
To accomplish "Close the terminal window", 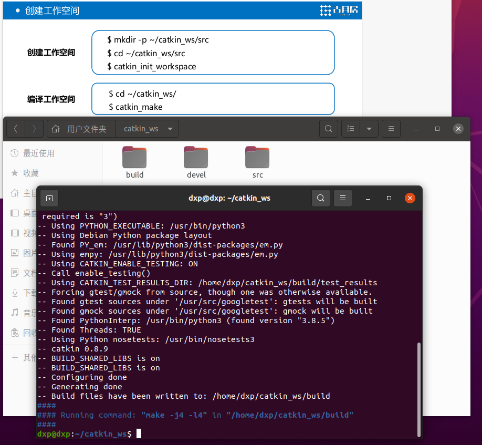I will coord(410,198).
